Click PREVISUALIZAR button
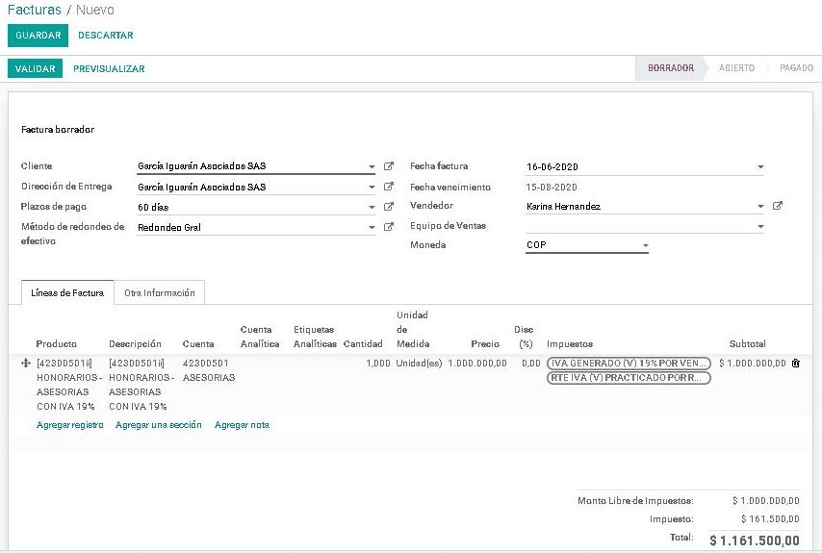The width and height of the screenshot is (822, 553). [x=109, y=68]
